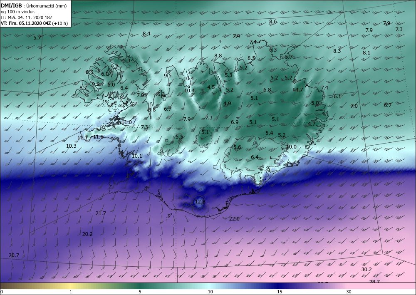Click the 8.5 value on the map

(251, 58)
